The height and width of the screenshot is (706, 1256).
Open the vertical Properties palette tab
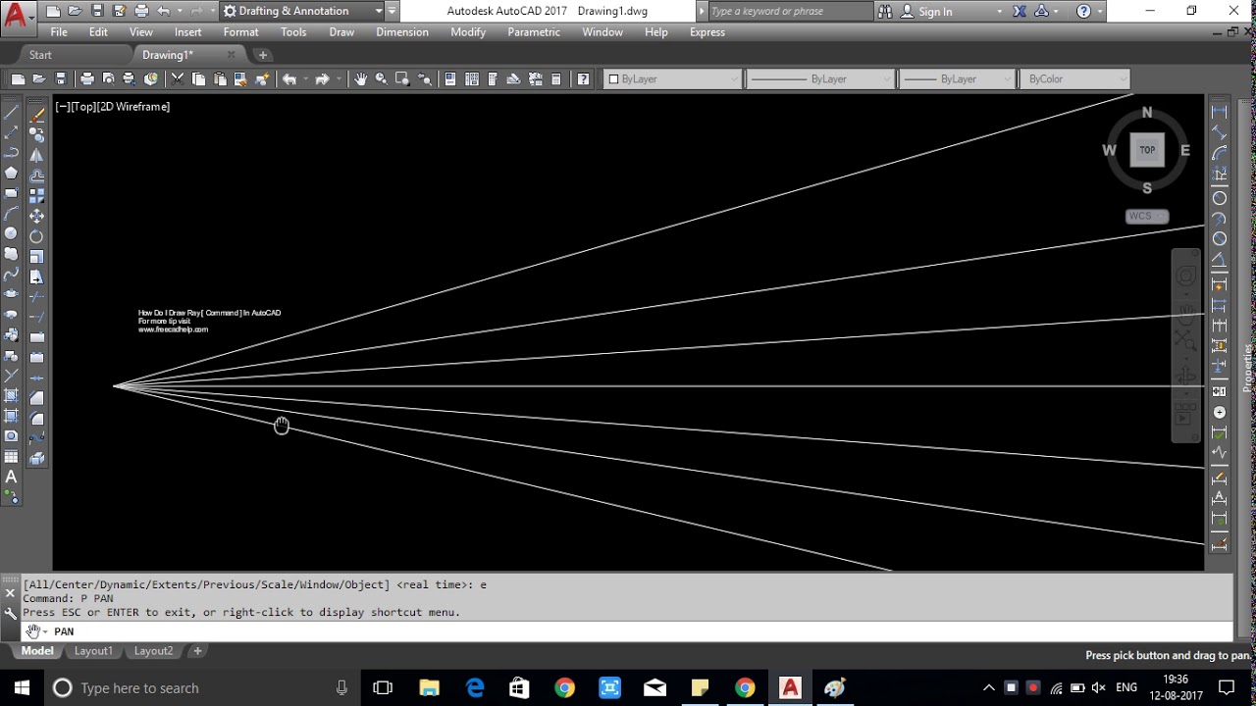point(1248,368)
